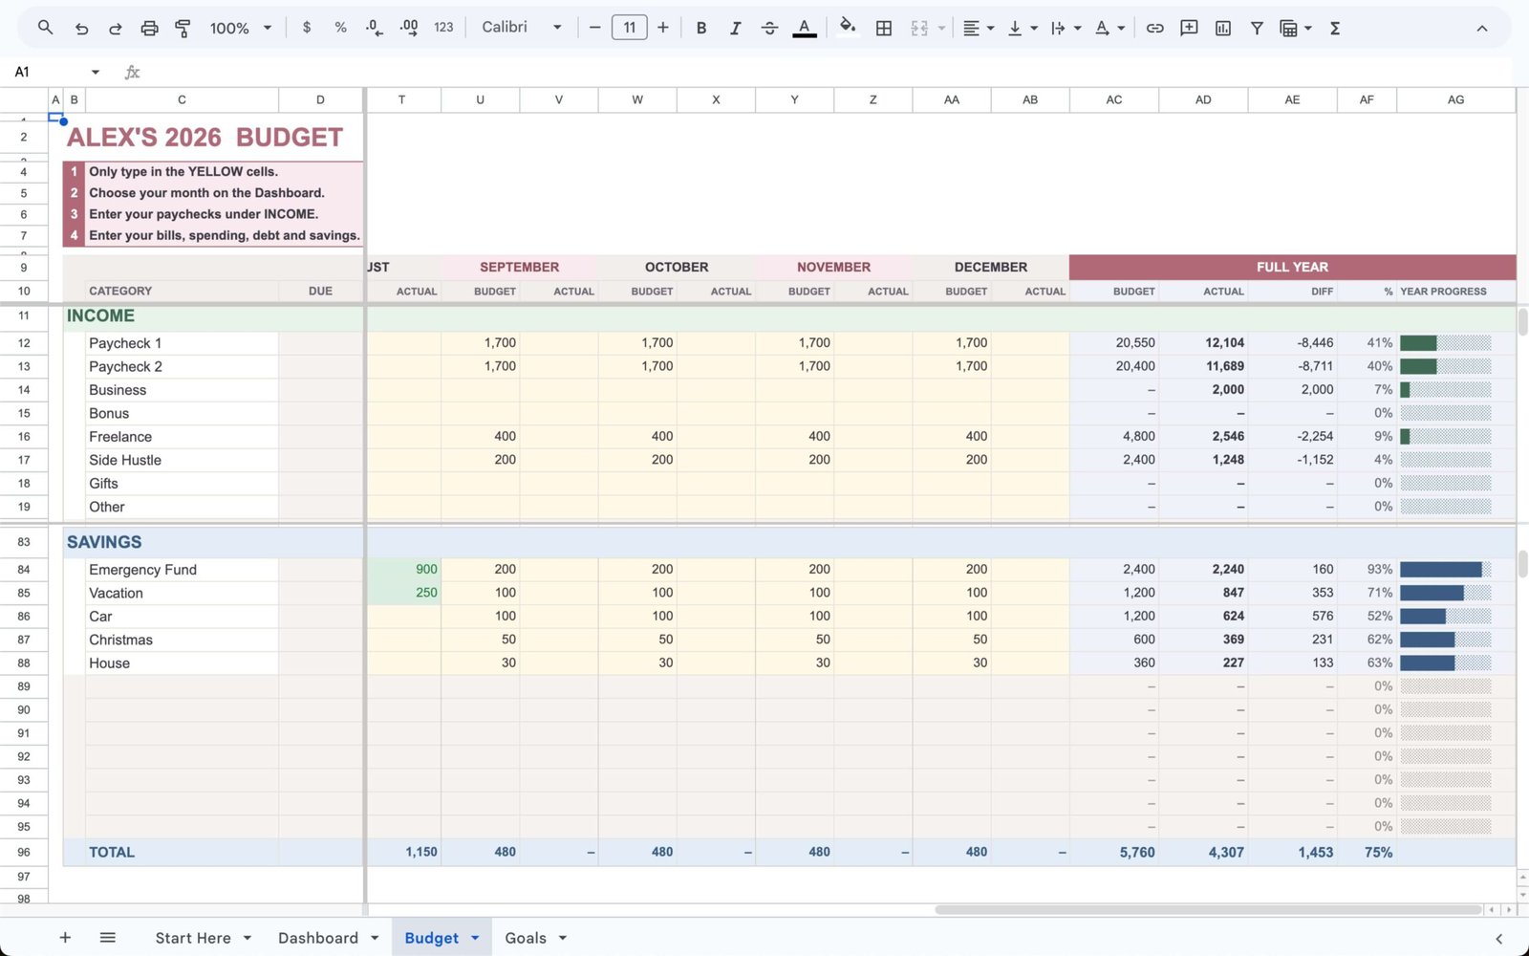Open the side panel chevron
1529x956 pixels.
pyautogui.click(x=1498, y=939)
